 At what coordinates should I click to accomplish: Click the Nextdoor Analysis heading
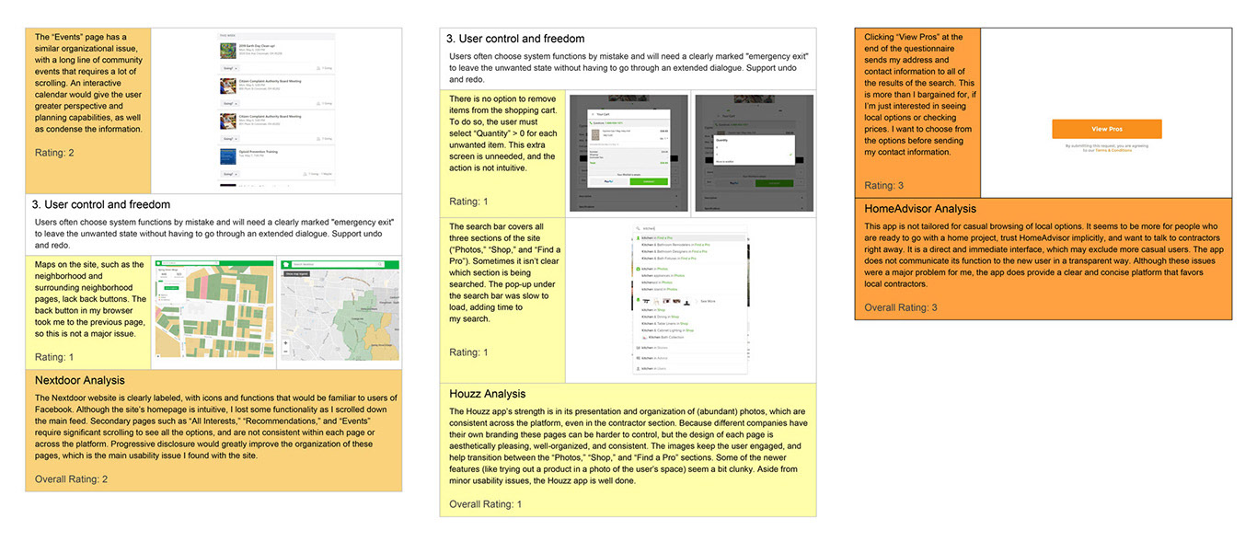[79, 380]
